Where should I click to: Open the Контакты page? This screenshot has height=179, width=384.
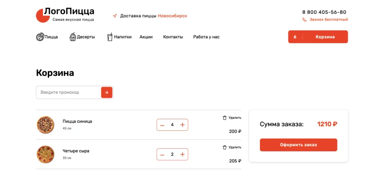pos(173,37)
